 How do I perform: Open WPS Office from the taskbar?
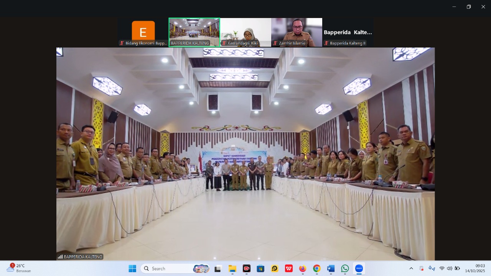click(x=289, y=269)
